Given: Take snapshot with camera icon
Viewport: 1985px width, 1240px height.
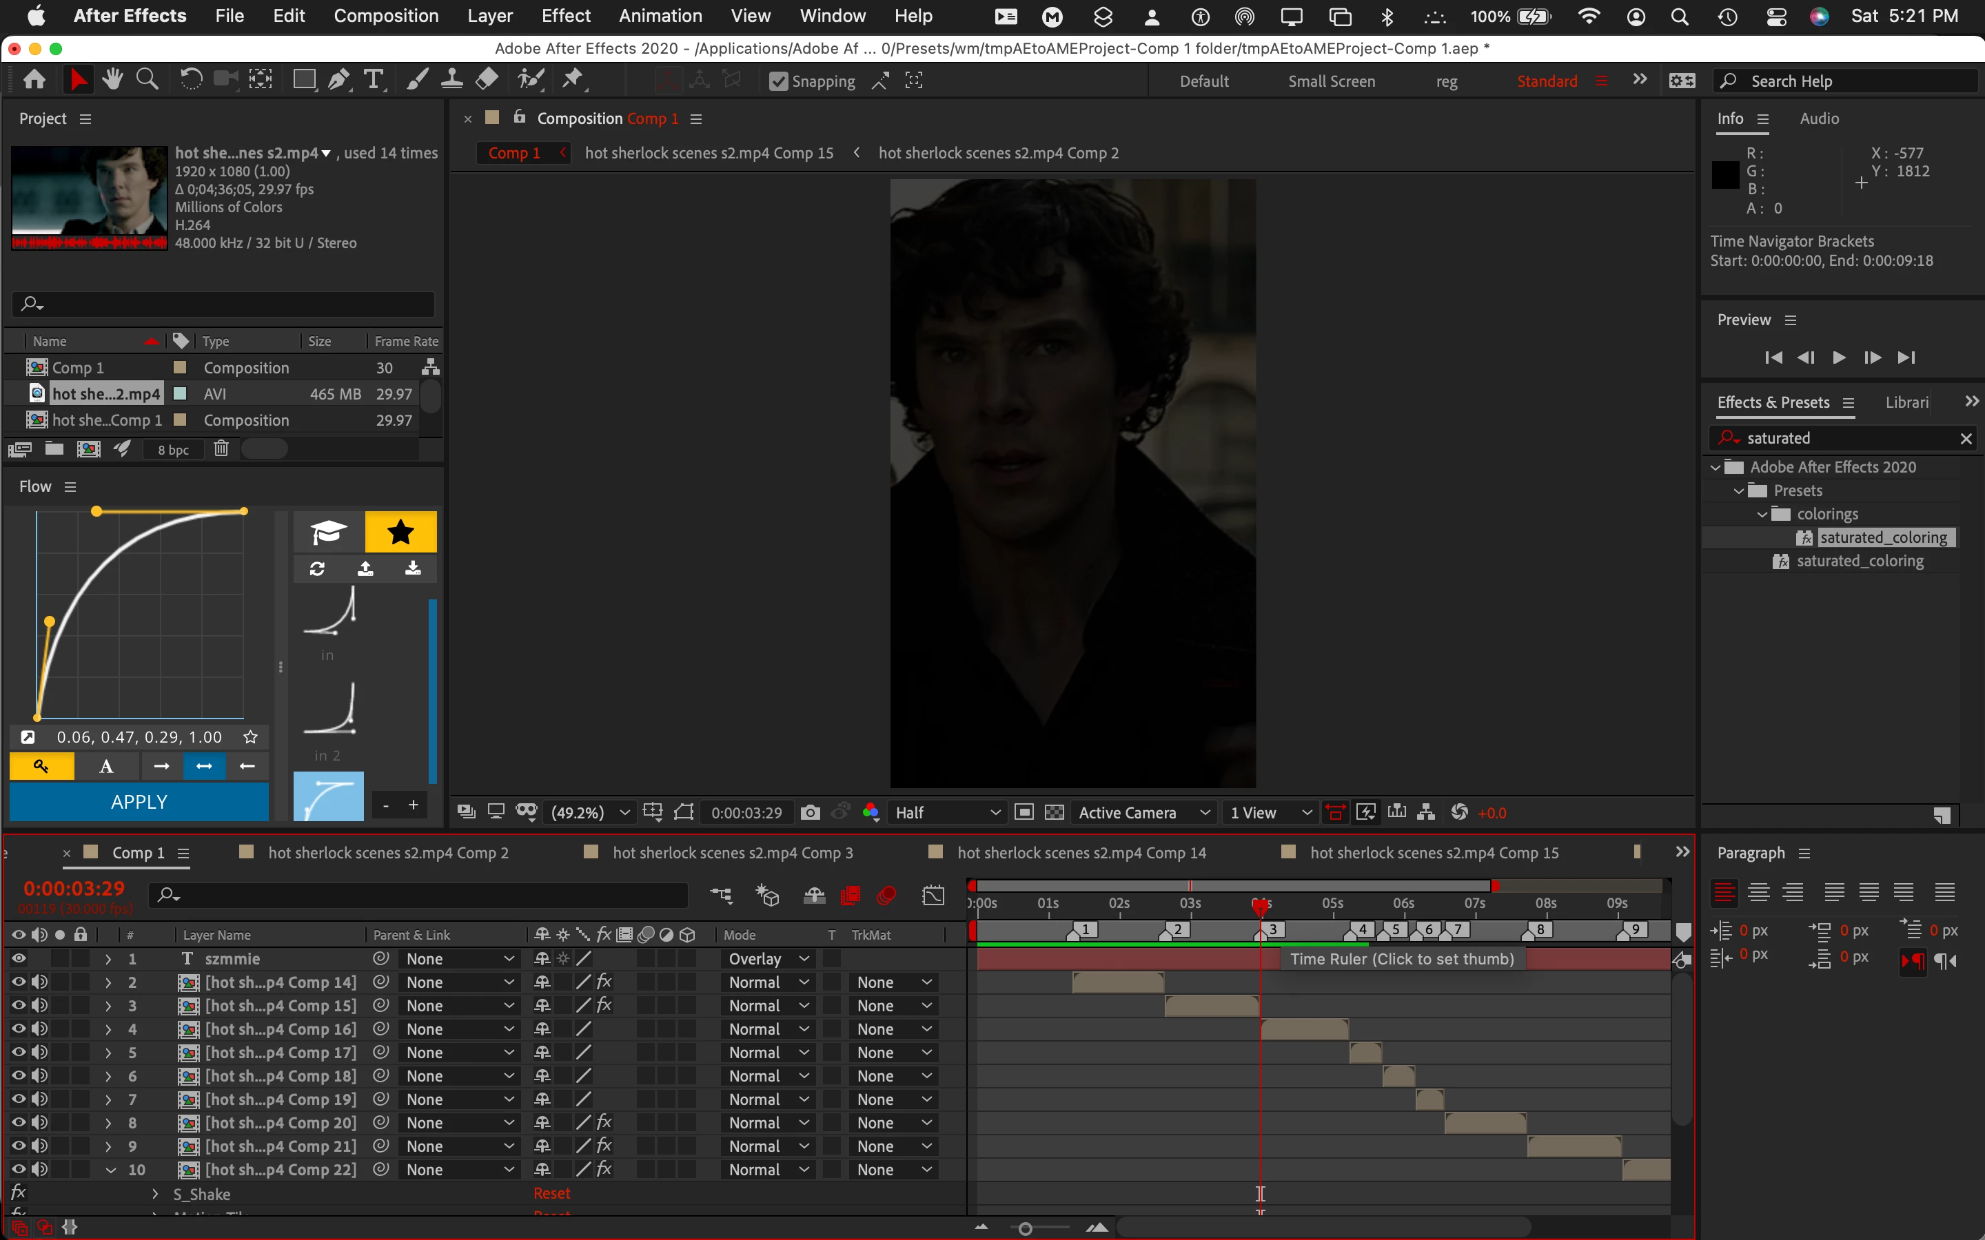Looking at the screenshot, I should 810,812.
